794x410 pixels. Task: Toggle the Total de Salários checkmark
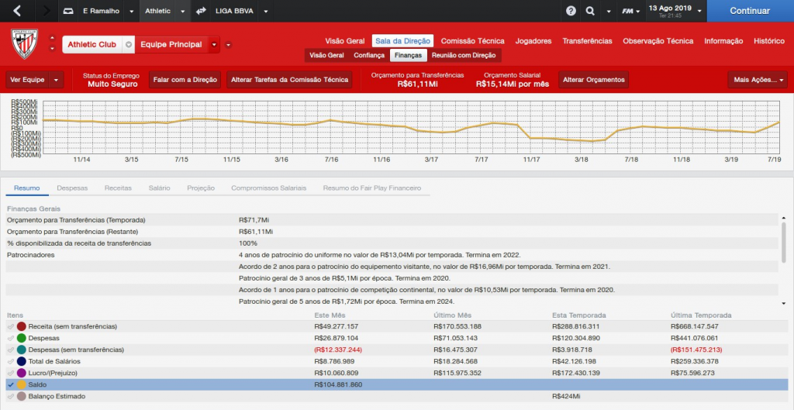click(x=11, y=361)
